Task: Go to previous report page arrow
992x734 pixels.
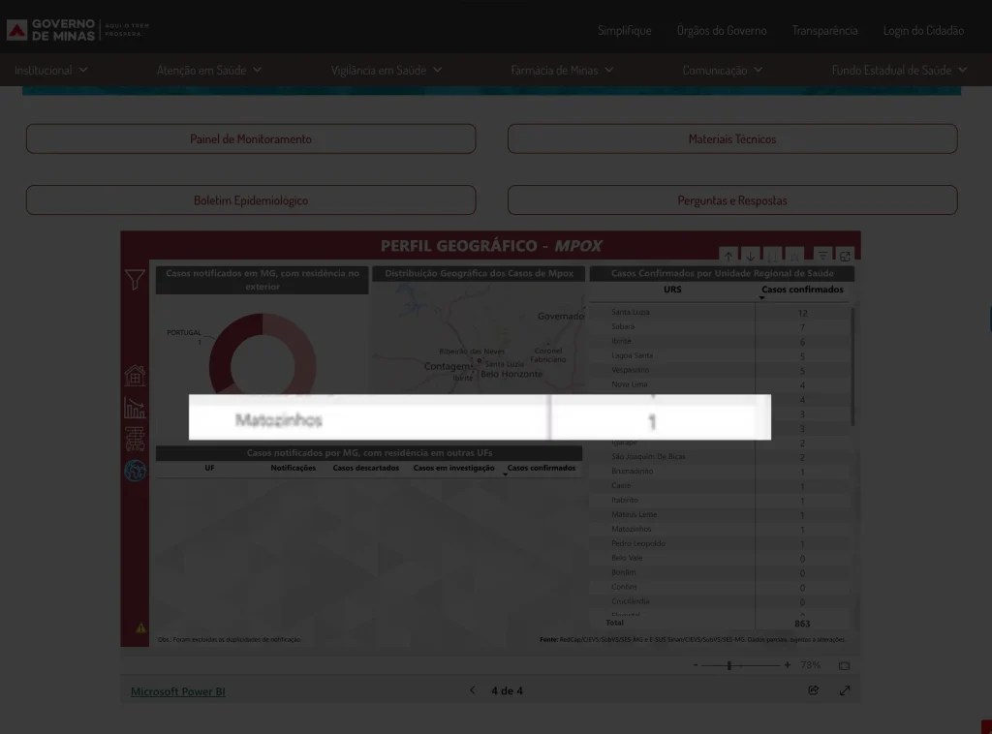Action: point(473,690)
